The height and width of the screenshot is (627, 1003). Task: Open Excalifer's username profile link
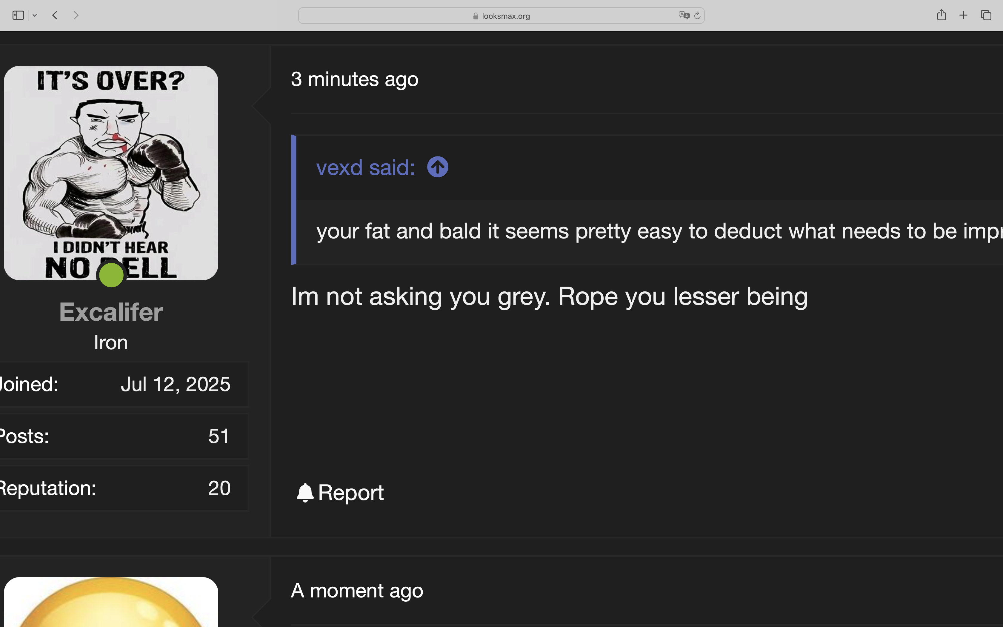point(111,312)
